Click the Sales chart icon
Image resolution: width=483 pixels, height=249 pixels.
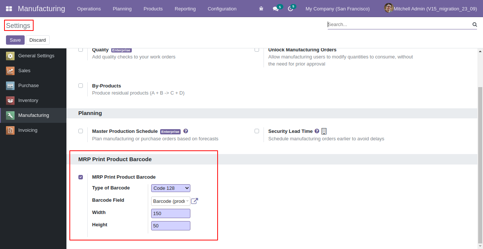click(x=10, y=71)
